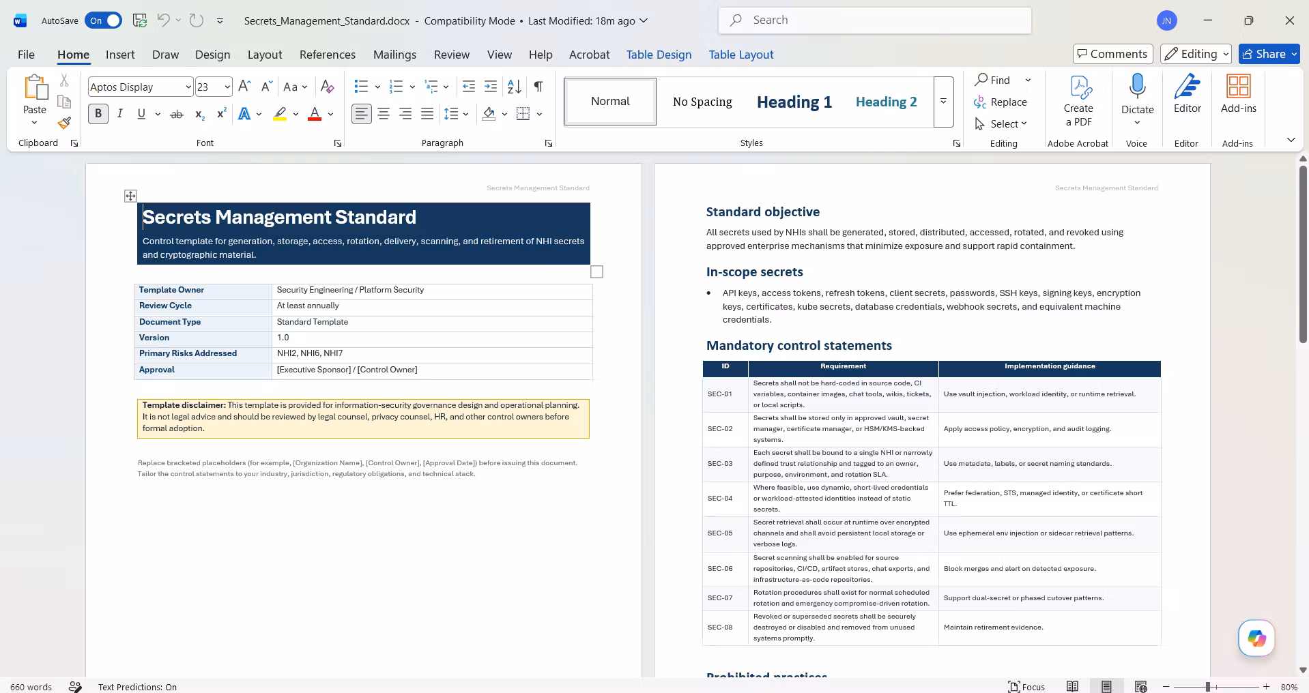
Task: Increase paragraph indent
Action: [491, 87]
